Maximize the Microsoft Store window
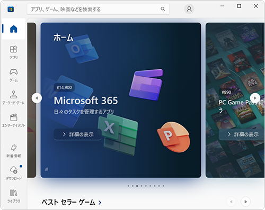The width and height of the screenshot is (265, 210). (x=239, y=6)
